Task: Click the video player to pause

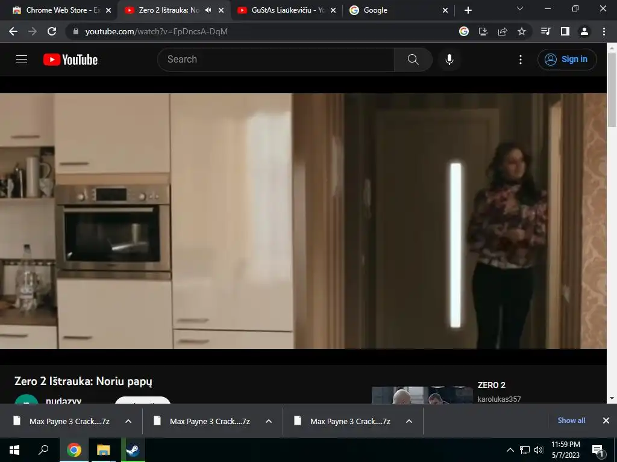Action: tap(303, 221)
